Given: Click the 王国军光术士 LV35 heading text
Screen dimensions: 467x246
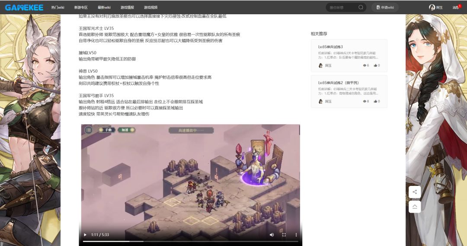Looking at the screenshot, I should [96, 28].
